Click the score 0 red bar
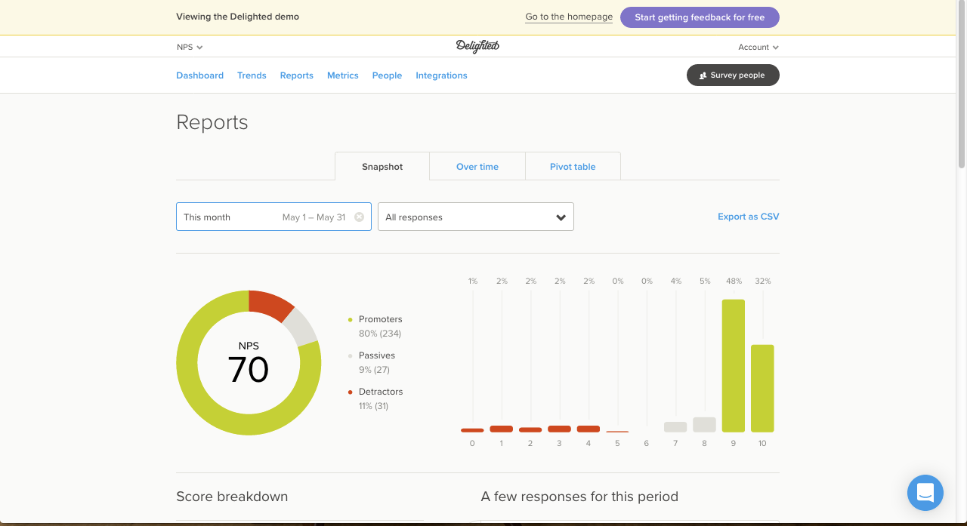Screen dimensions: 967x526 point(472,430)
